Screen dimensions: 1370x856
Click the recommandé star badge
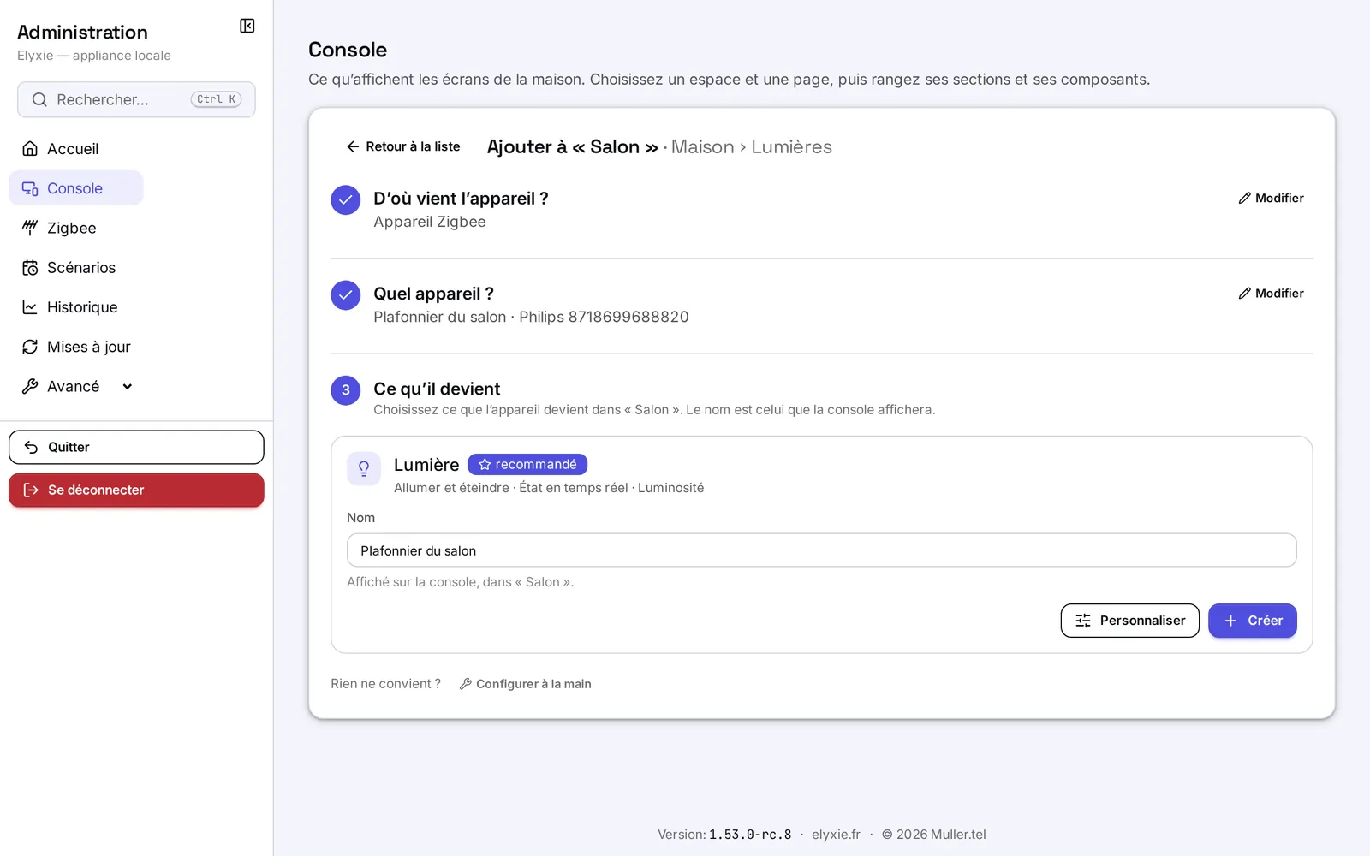(527, 464)
